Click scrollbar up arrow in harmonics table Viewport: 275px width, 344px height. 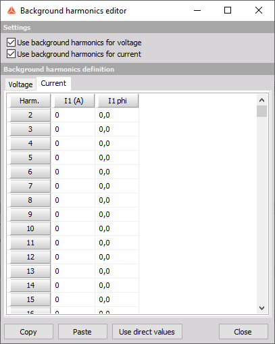tap(261, 100)
